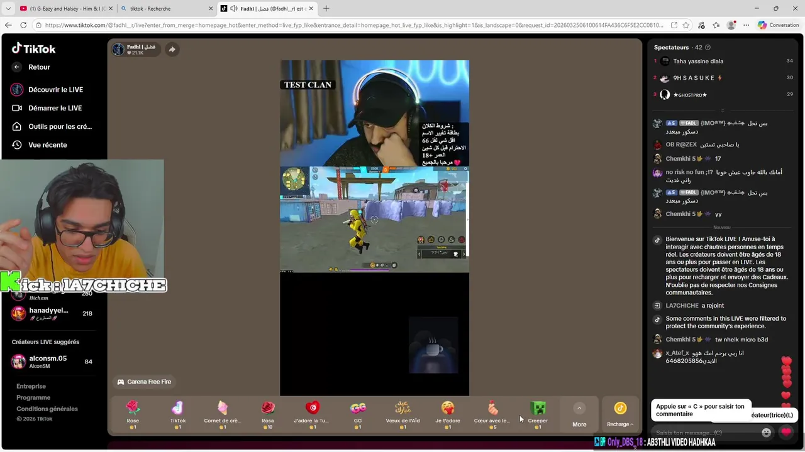Send the Vœux de l'Aïd gift

tap(402, 415)
